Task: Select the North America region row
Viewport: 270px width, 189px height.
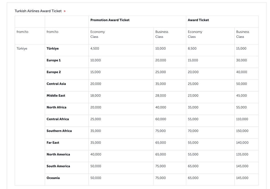Action: 58,154
